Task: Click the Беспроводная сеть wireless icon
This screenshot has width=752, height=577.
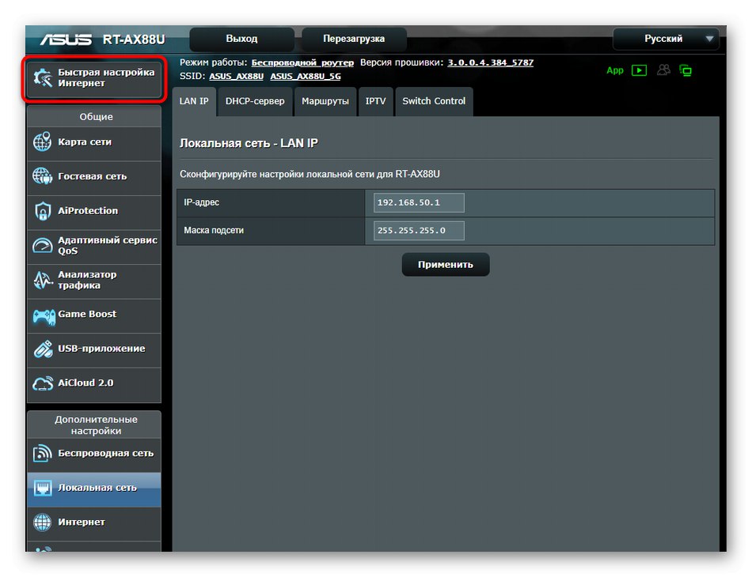Action: click(x=42, y=453)
